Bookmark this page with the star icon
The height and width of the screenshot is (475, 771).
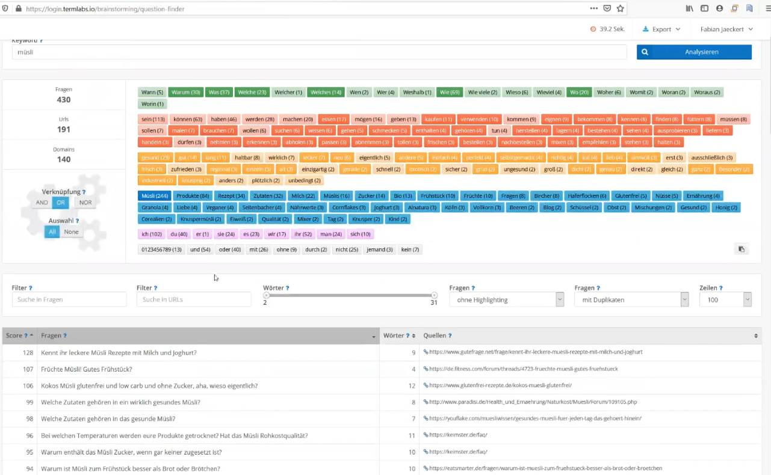coord(621,8)
